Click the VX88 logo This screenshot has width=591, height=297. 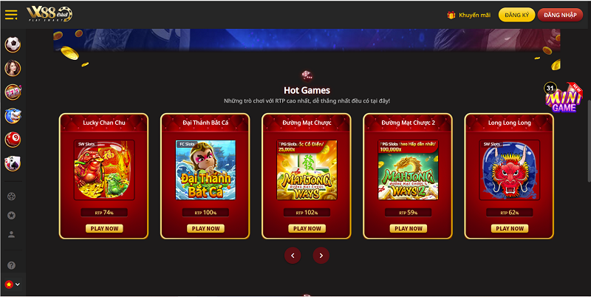click(x=49, y=14)
